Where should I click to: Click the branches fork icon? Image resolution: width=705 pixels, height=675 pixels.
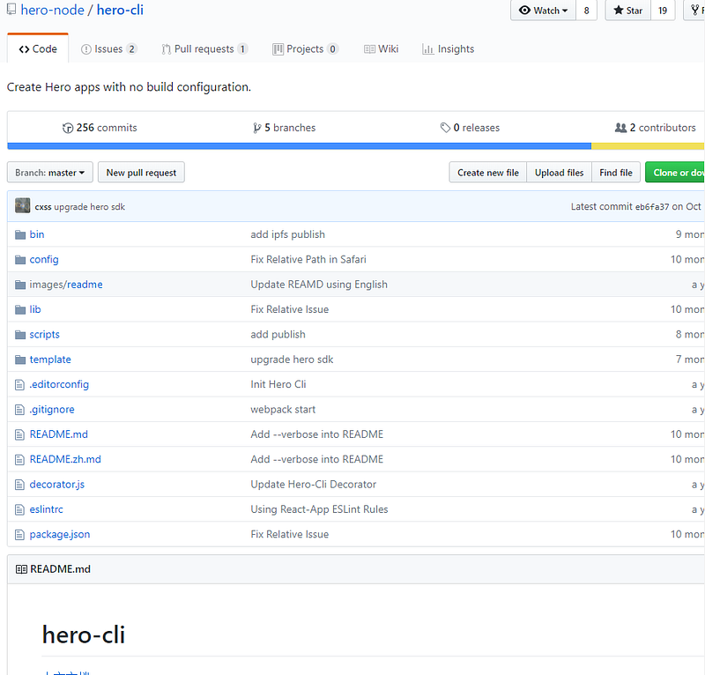256,128
